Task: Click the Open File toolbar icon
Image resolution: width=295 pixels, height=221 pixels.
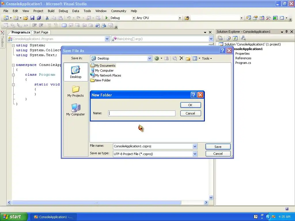Action: pyautogui.click(x=26, y=18)
